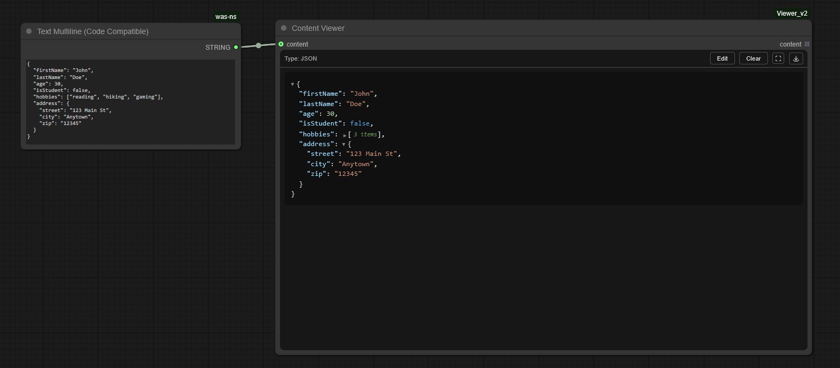Click the "city" key in viewer
The image size is (840, 368).
pyautogui.click(x=318, y=164)
